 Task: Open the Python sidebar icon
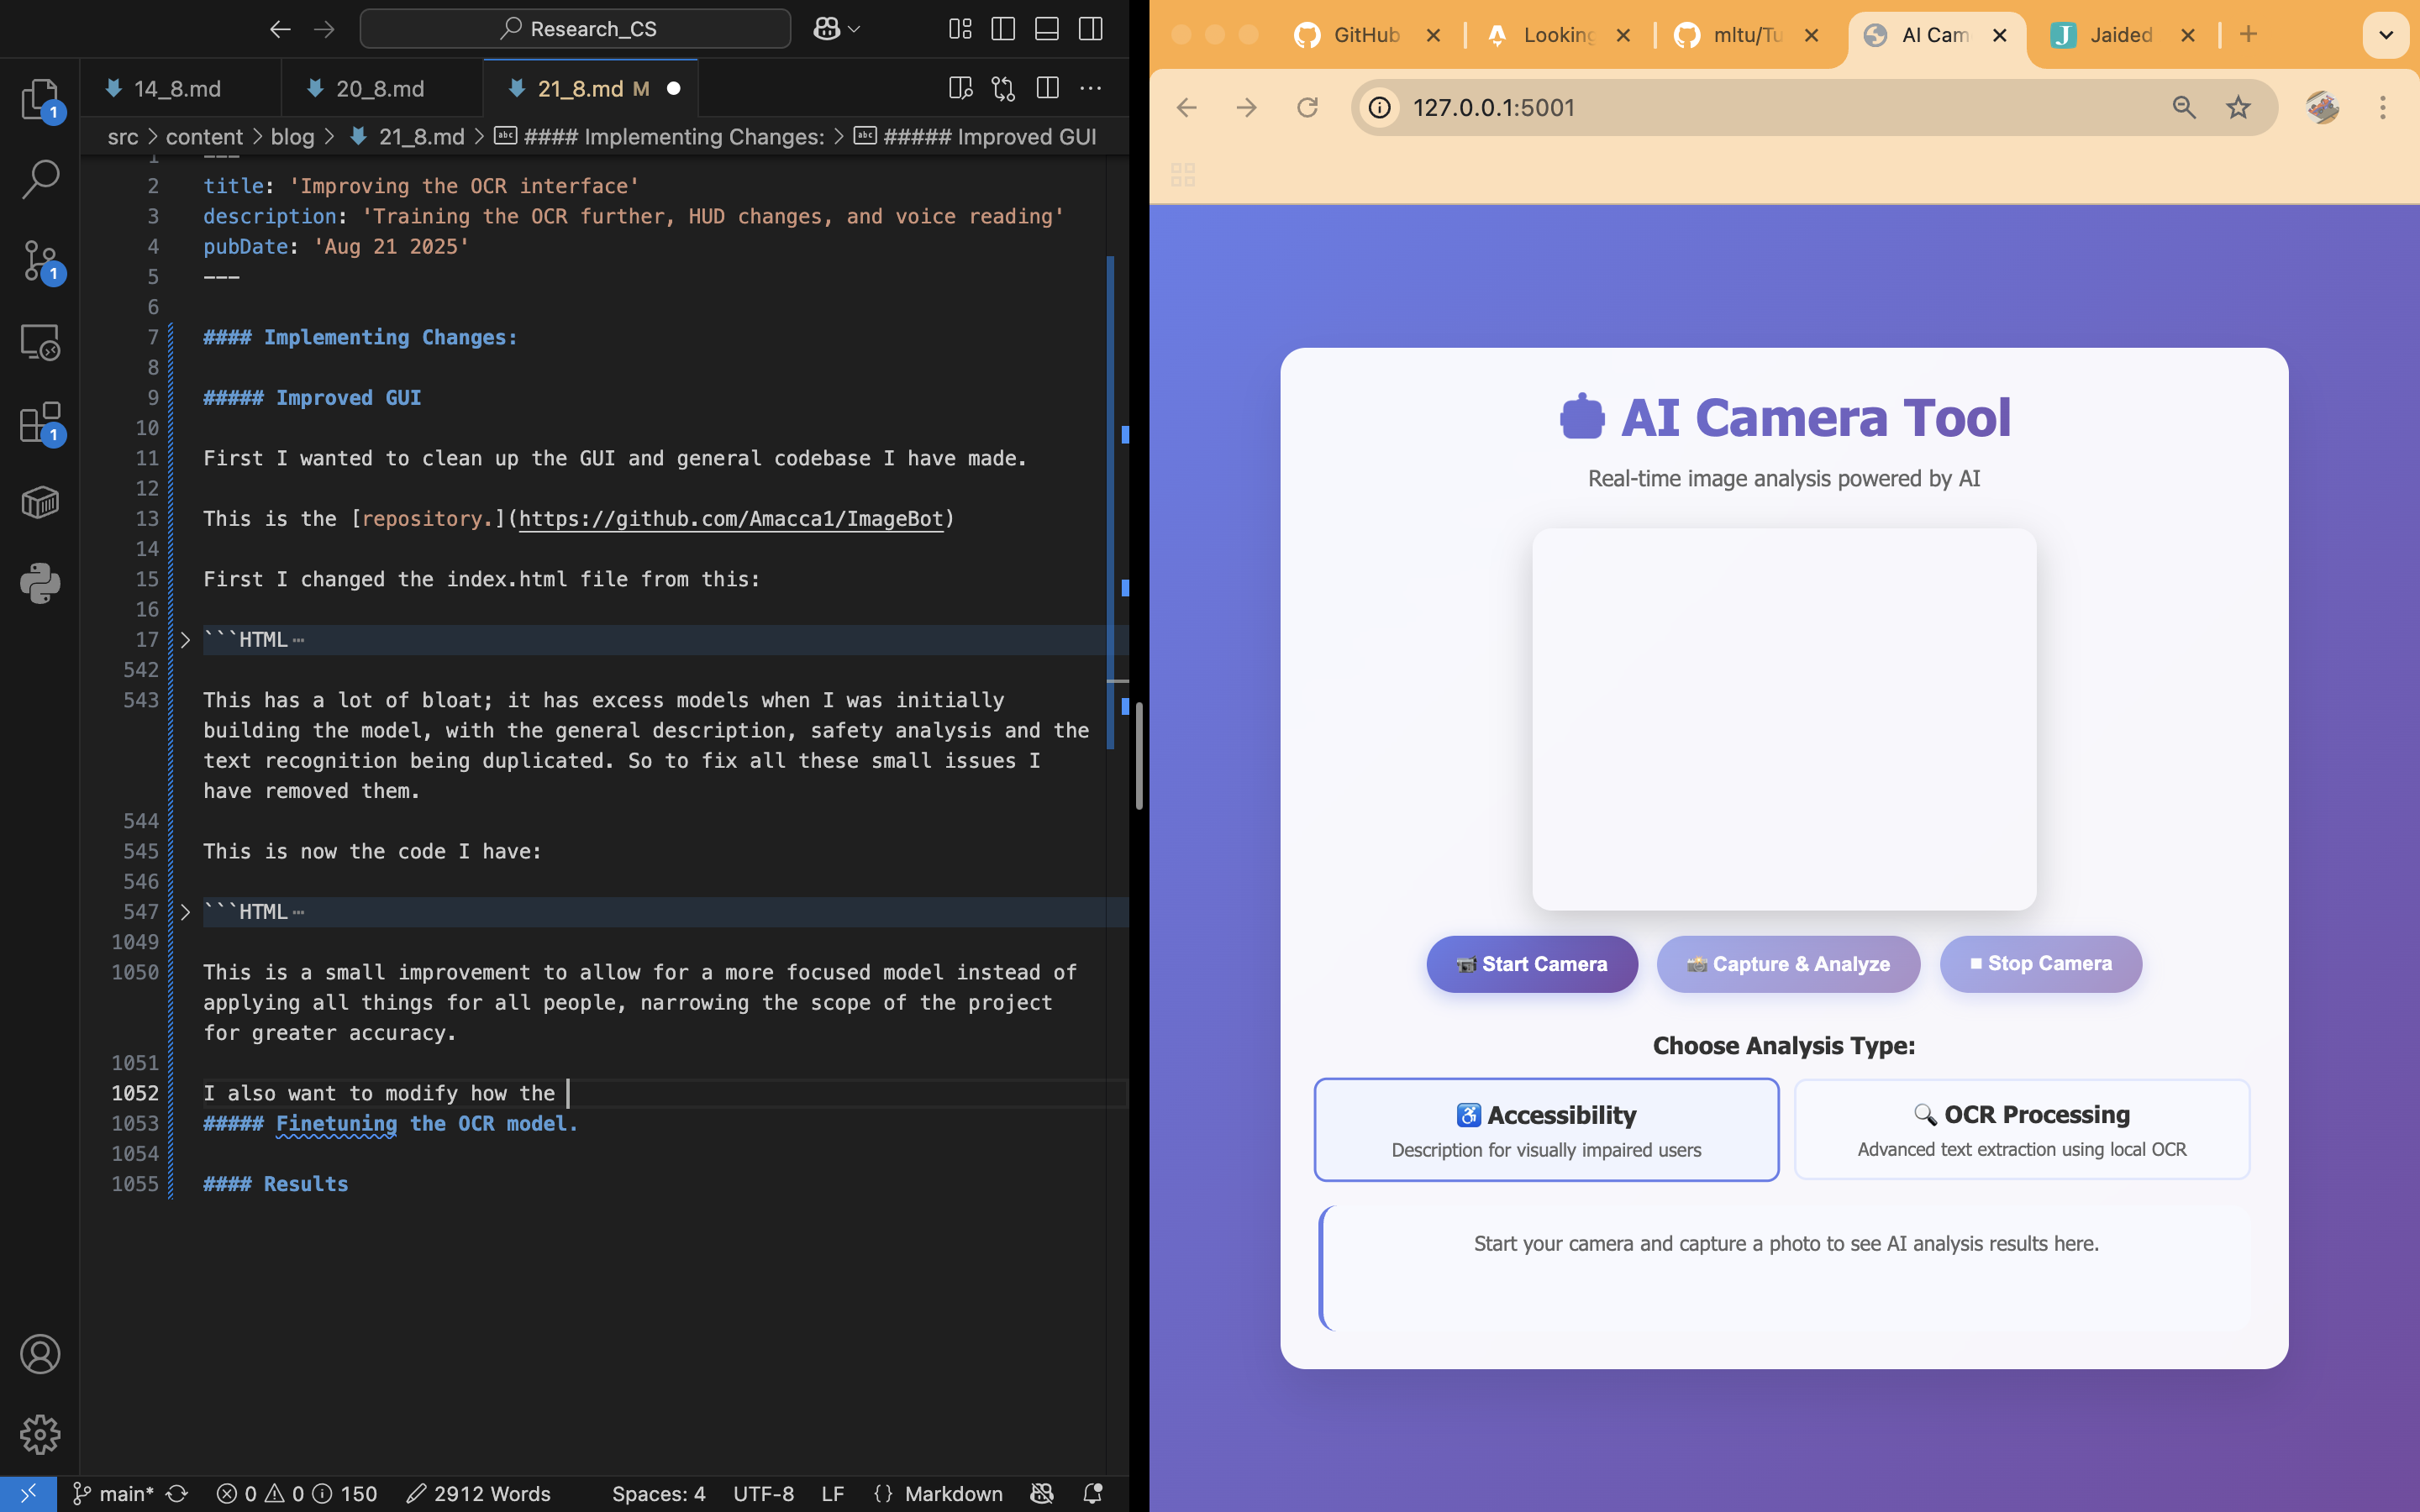[x=40, y=584]
